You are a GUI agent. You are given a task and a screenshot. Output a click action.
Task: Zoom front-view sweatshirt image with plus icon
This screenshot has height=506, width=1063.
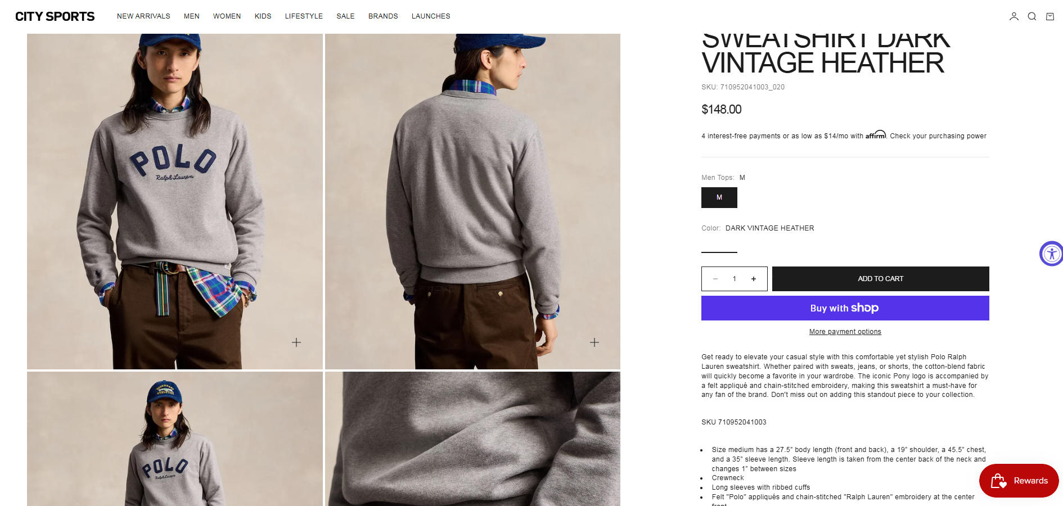296,342
